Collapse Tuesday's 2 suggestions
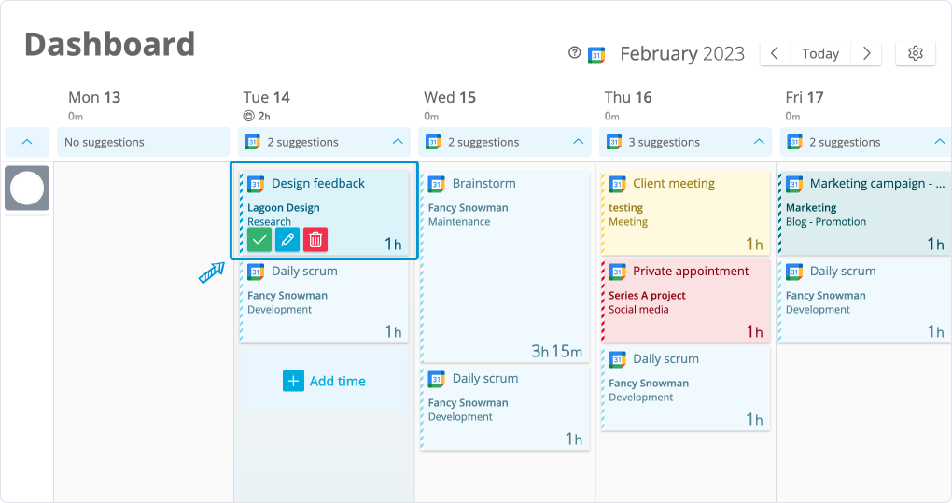 point(398,142)
